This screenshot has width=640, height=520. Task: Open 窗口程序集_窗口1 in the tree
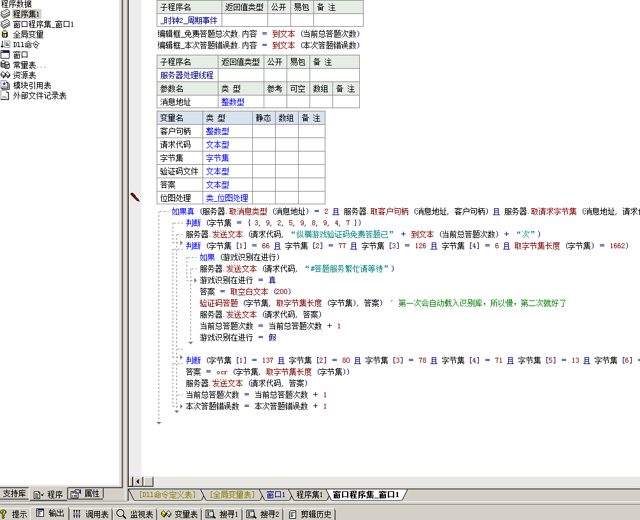[x=43, y=24]
